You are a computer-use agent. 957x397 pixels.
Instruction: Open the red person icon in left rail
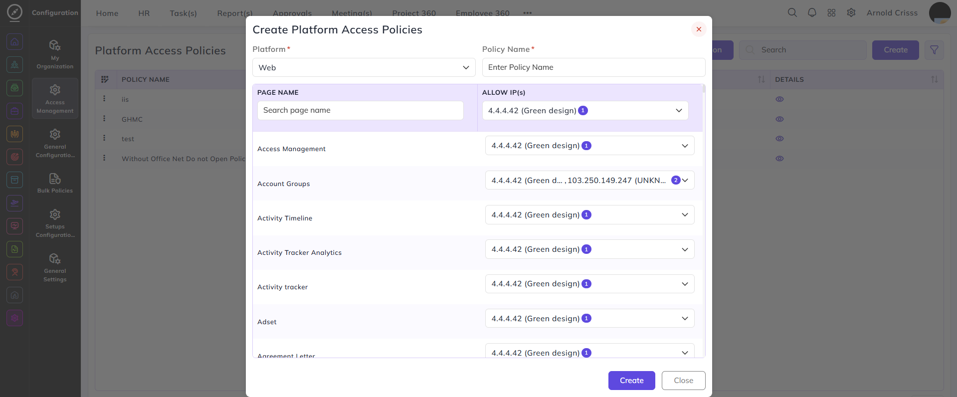[x=15, y=272]
